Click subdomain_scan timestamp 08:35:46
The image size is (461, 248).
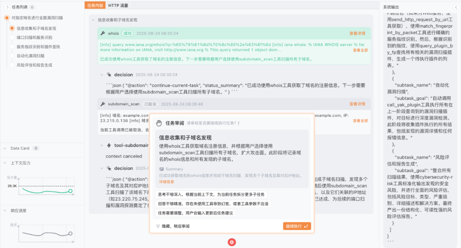(182, 104)
